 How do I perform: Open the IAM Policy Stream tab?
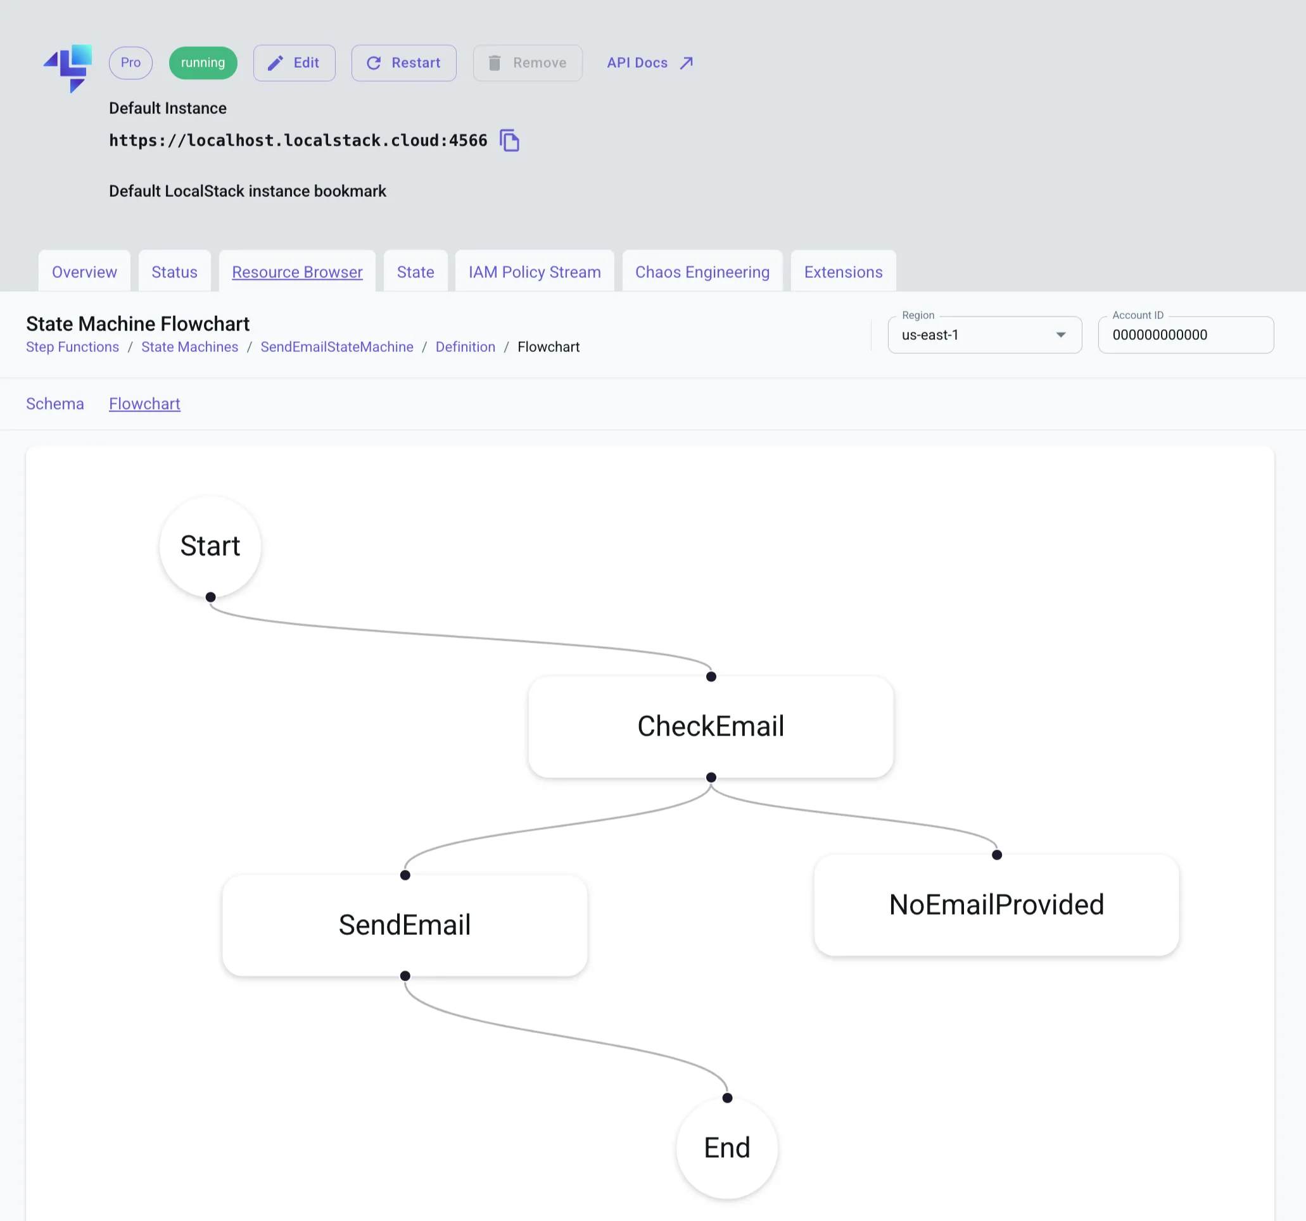[534, 271]
